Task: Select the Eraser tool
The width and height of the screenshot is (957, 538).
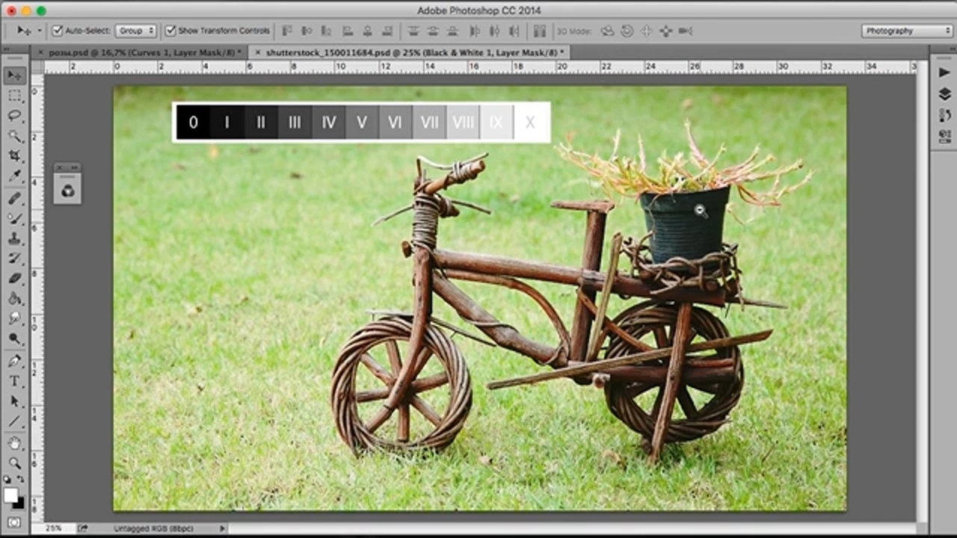Action: pyautogui.click(x=14, y=279)
